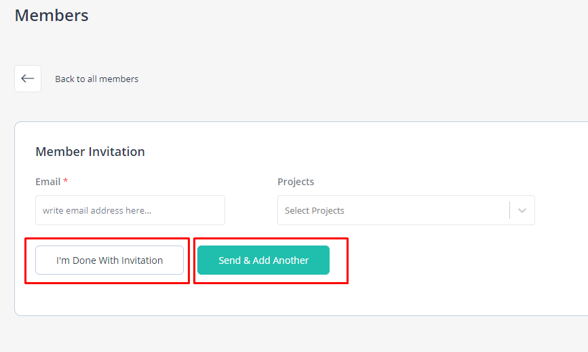Open the Projects dropdown chevron arrow

[x=522, y=210]
